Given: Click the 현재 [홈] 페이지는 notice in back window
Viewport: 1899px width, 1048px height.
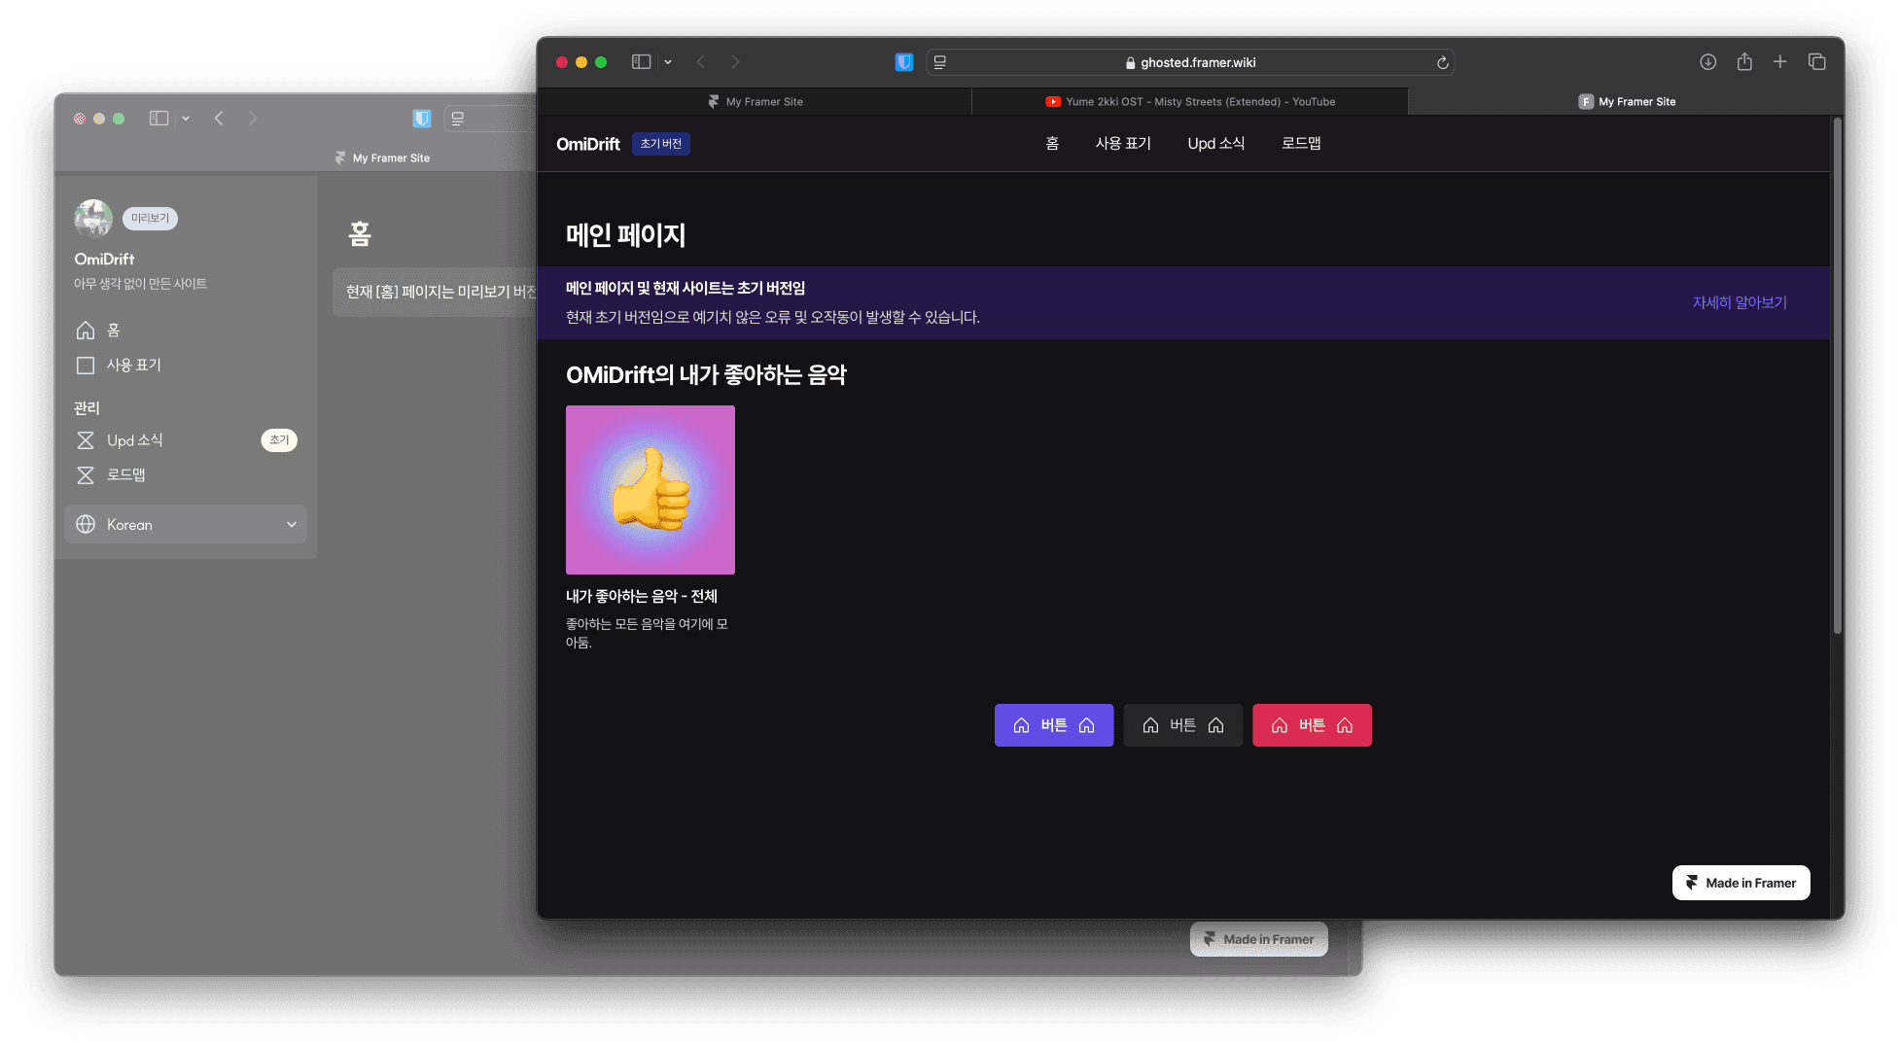Looking at the screenshot, I should [435, 292].
